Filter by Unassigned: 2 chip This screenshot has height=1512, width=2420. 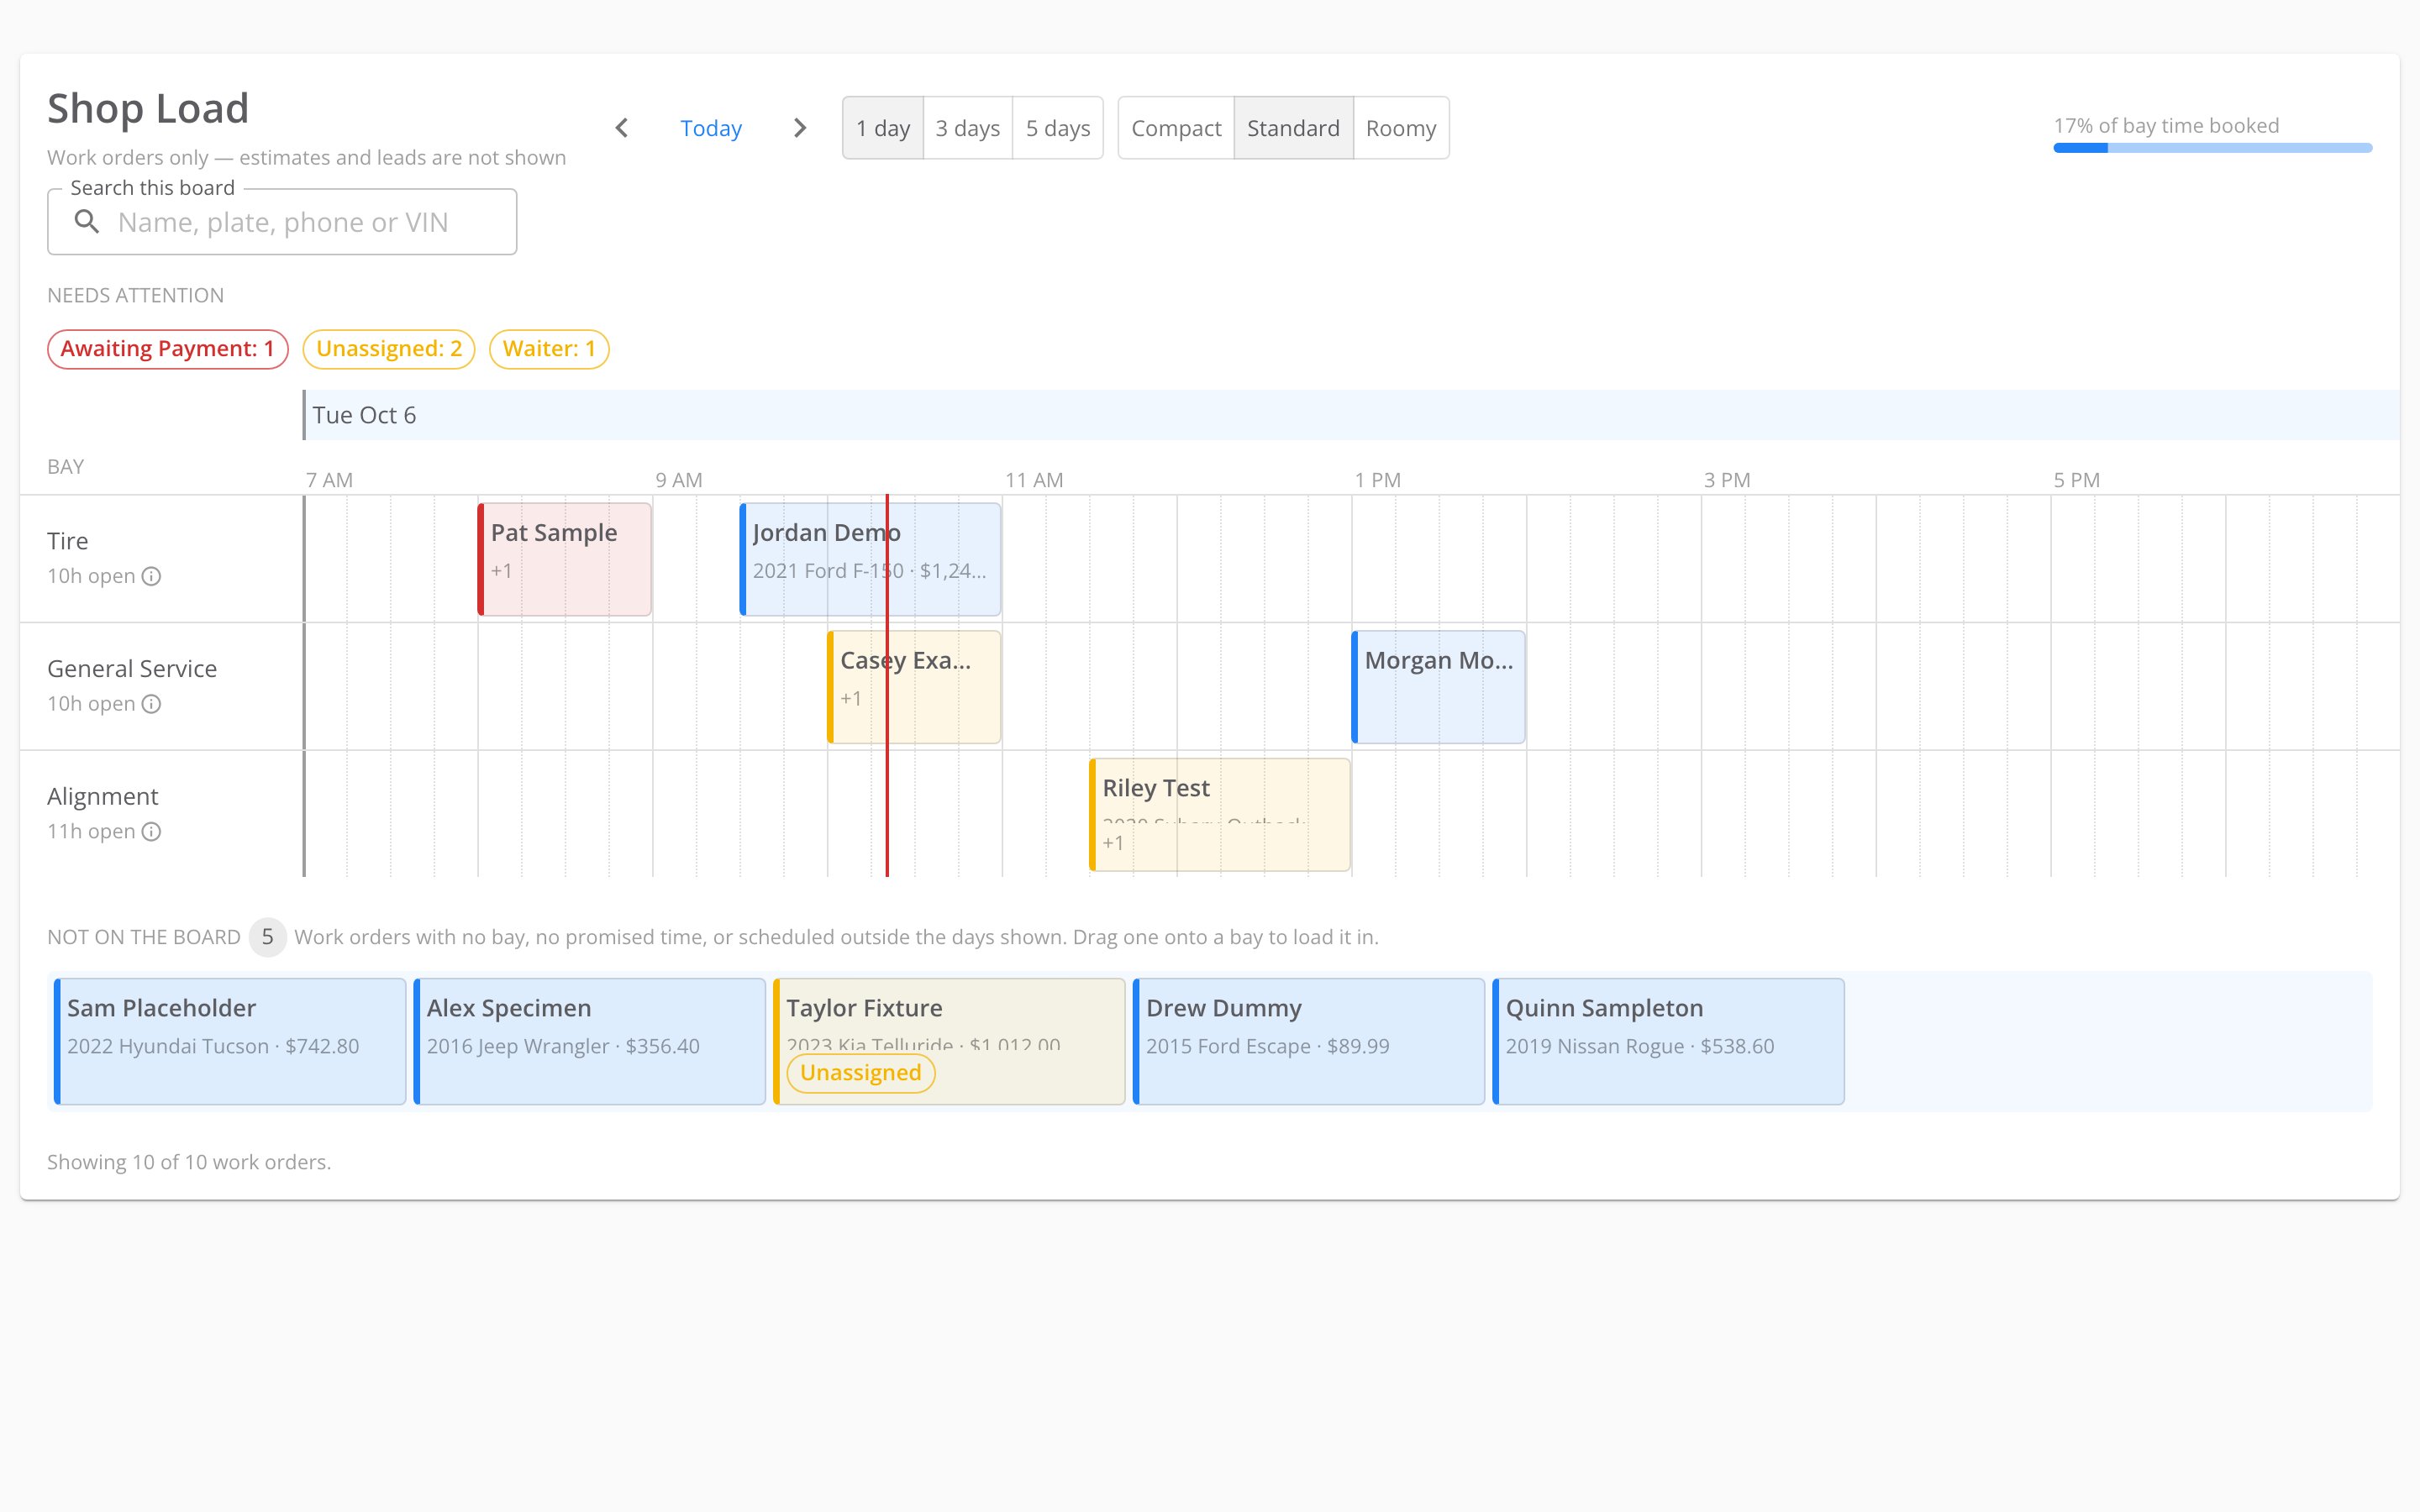coord(389,349)
